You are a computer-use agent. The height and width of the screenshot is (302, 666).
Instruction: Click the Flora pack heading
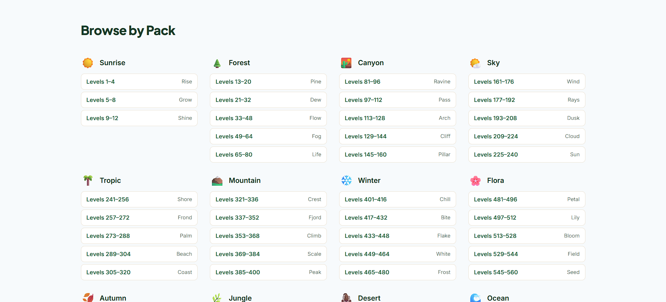click(x=495, y=181)
